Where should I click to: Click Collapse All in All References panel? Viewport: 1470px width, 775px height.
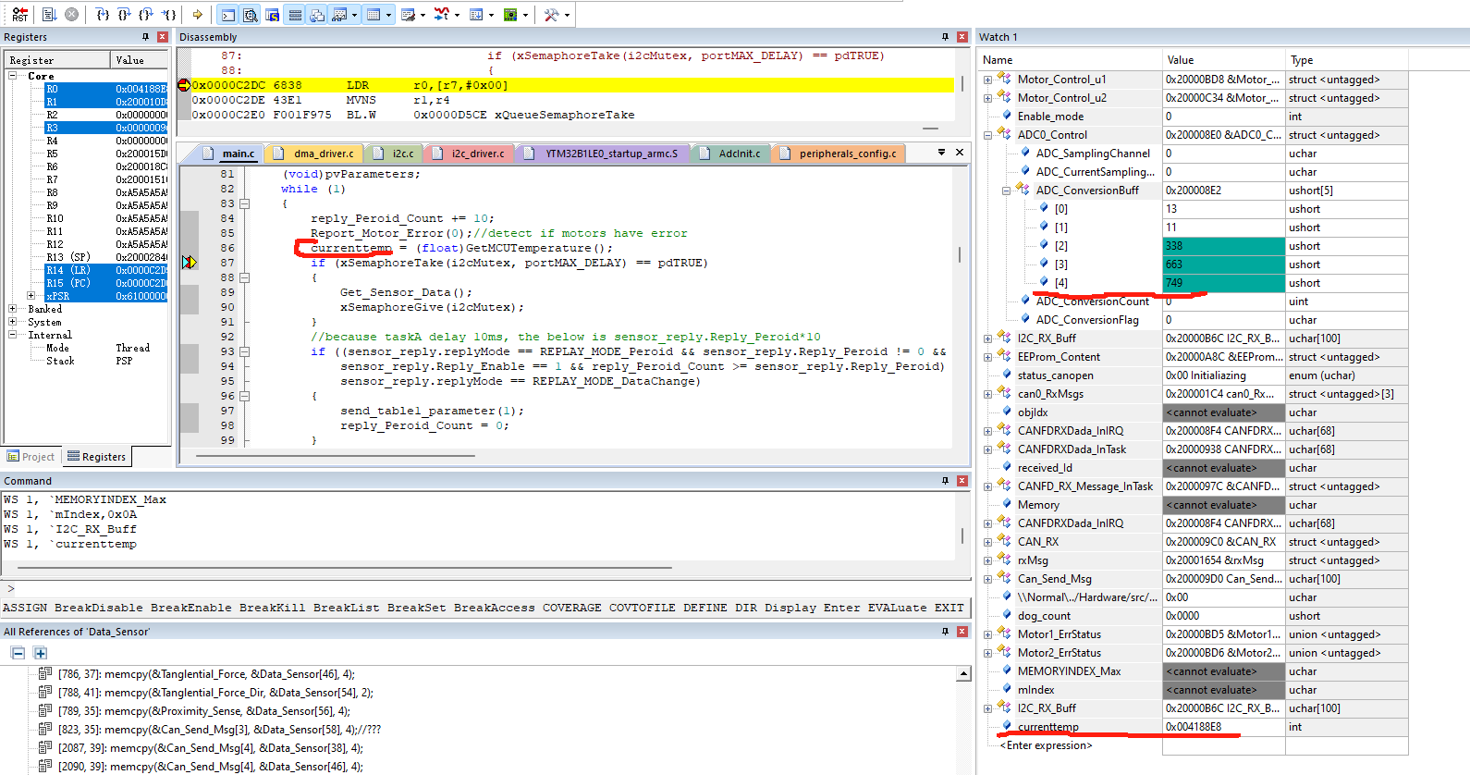pos(18,653)
